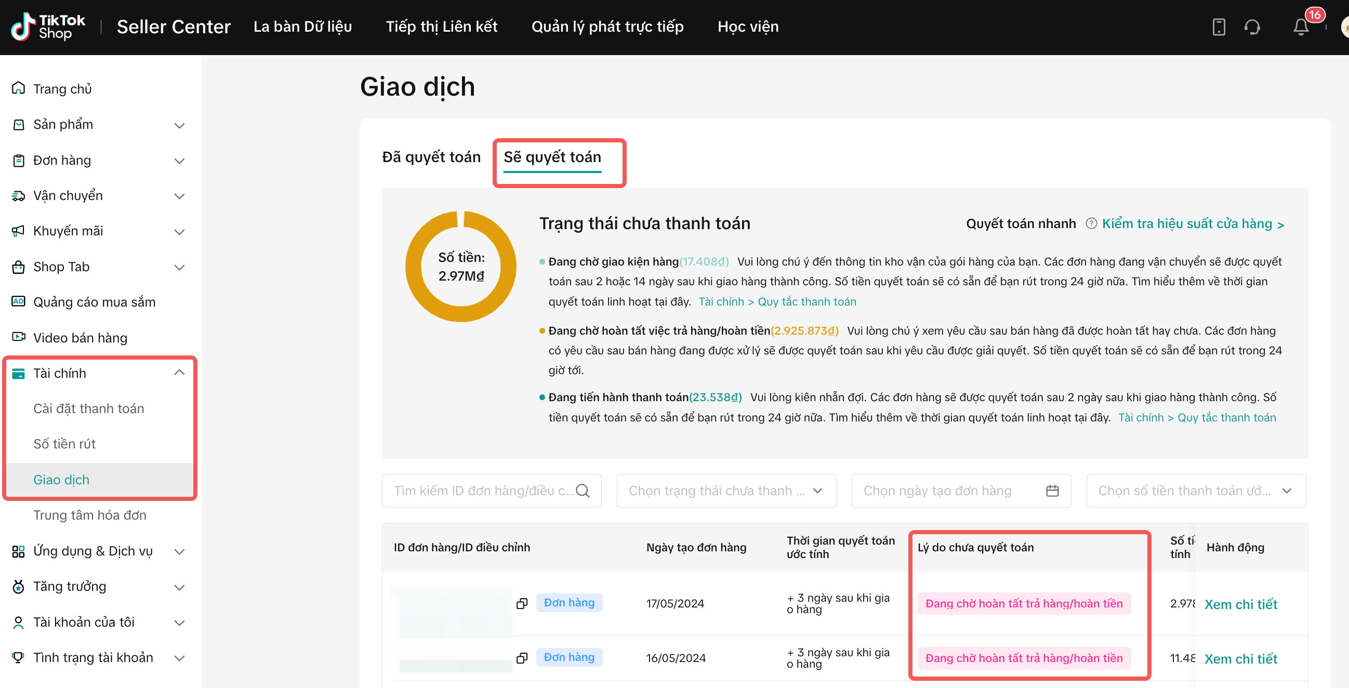
Task: Click the mobile phone icon in header
Action: coord(1219,27)
